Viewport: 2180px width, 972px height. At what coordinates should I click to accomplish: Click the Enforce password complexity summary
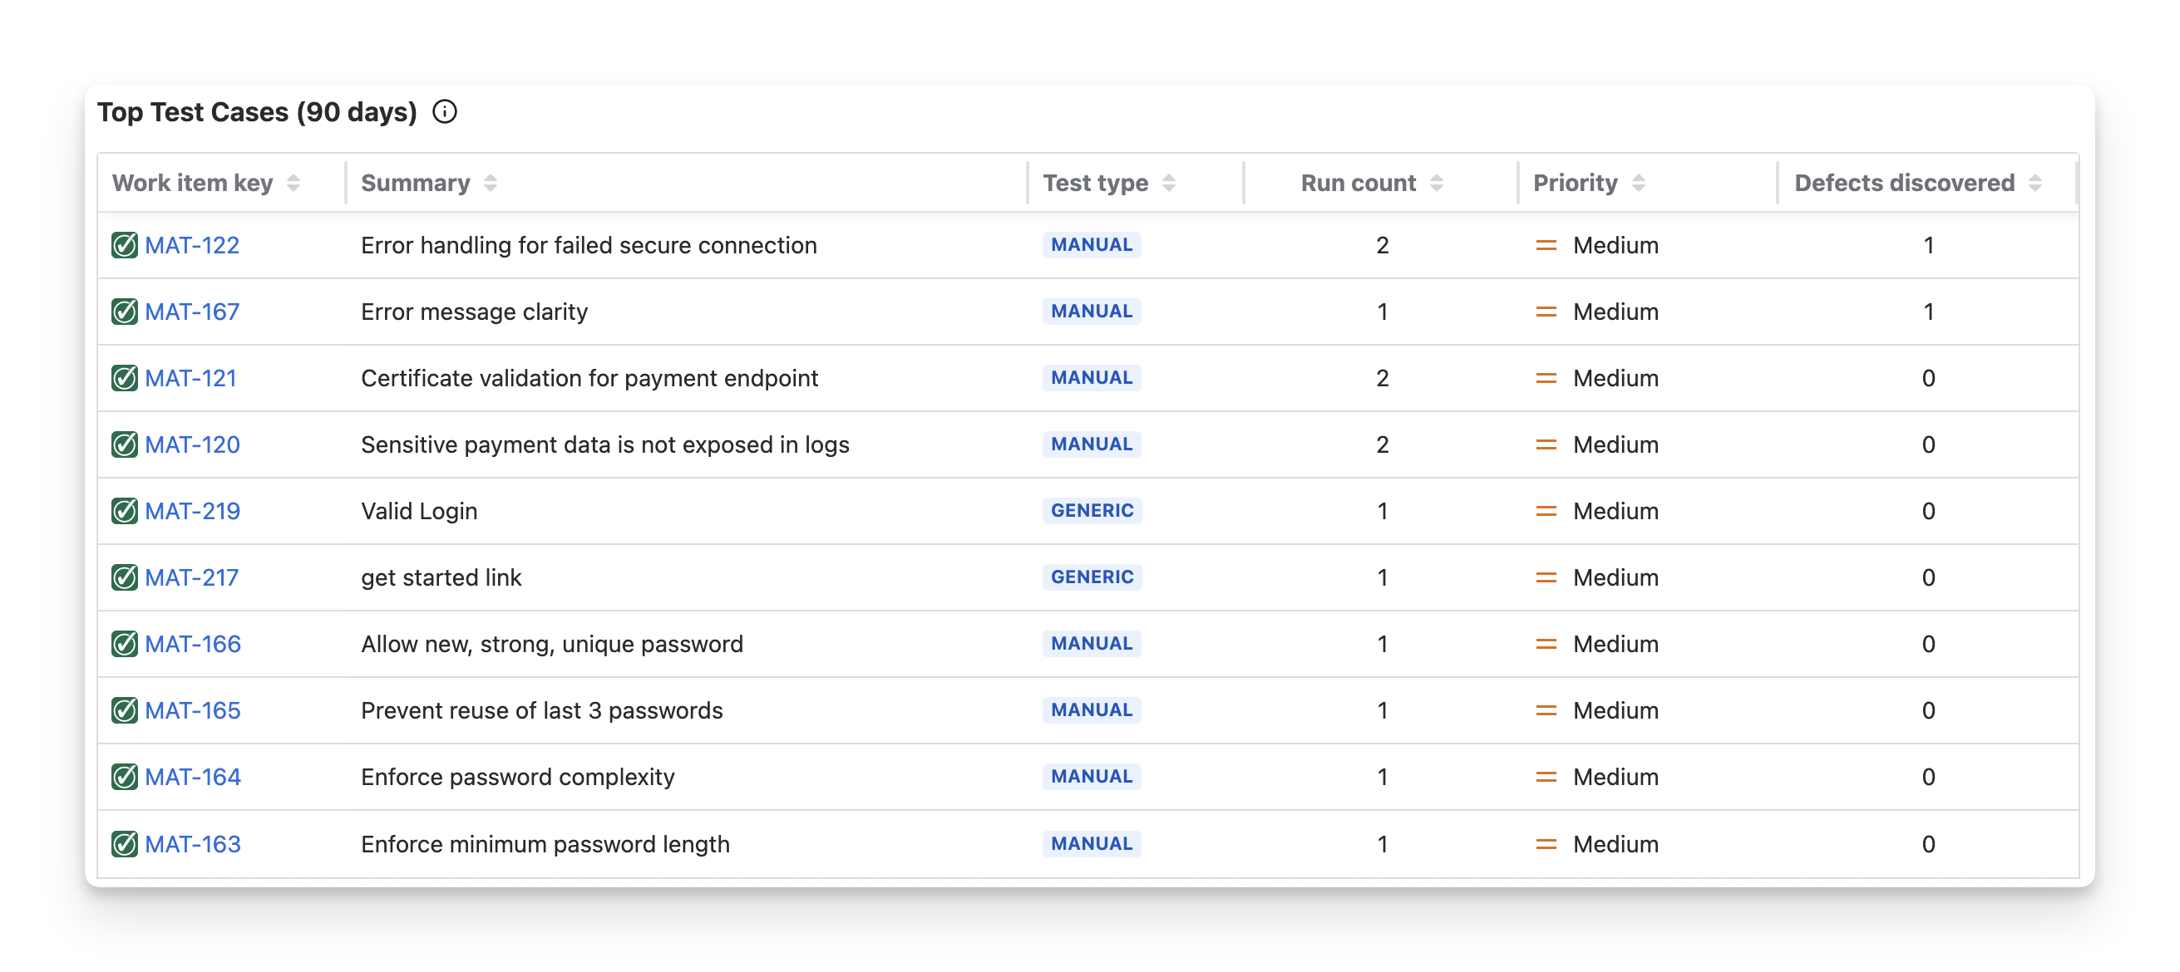point(517,777)
